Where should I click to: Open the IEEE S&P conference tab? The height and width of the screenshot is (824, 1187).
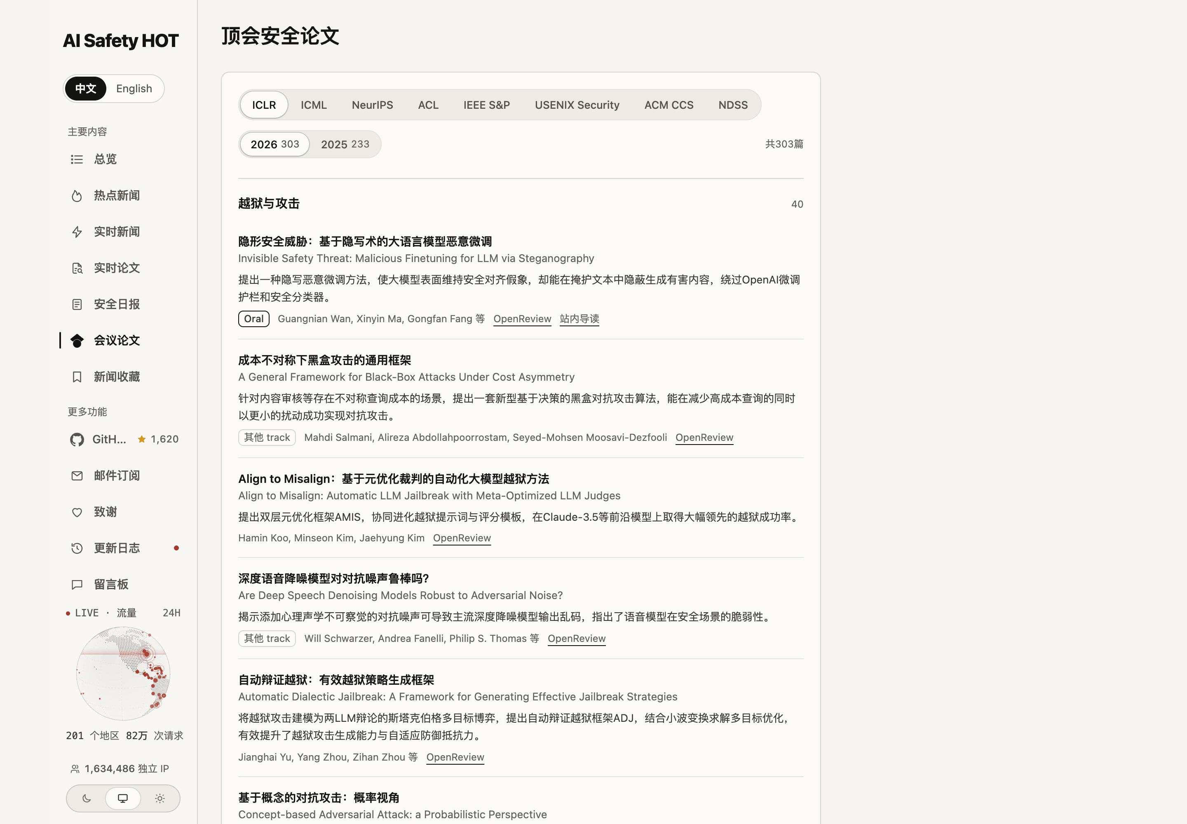coord(487,105)
